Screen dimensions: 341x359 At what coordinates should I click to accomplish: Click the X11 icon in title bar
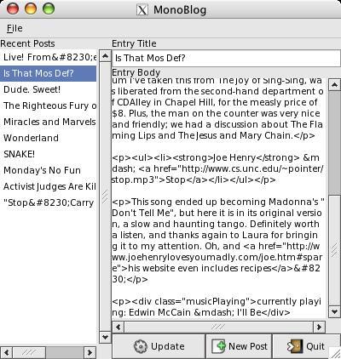[x=142, y=10]
